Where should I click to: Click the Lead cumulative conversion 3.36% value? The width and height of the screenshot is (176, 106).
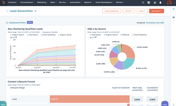(x=152, y=100)
